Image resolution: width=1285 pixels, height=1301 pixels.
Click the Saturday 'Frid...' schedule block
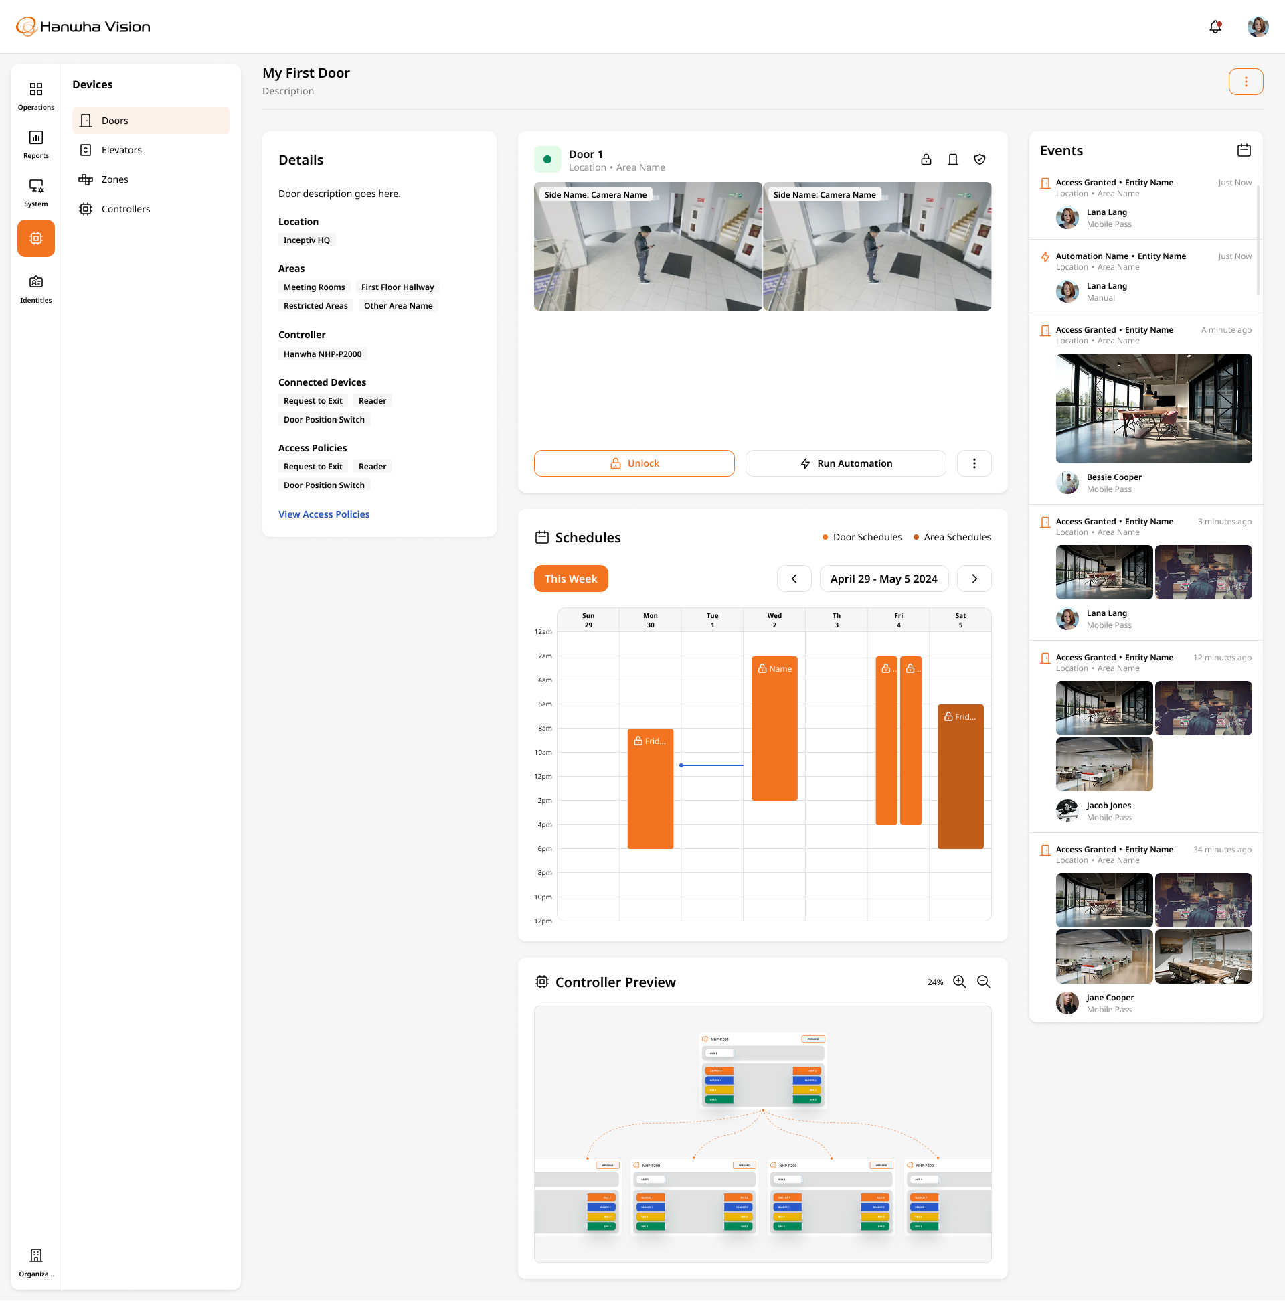(960, 777)
